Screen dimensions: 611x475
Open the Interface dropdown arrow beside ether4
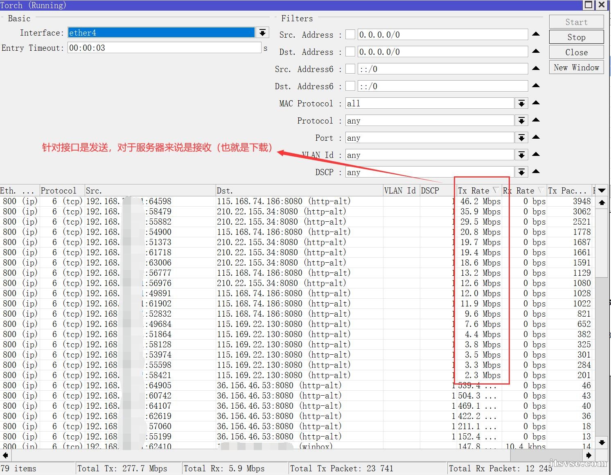point(262,32)
